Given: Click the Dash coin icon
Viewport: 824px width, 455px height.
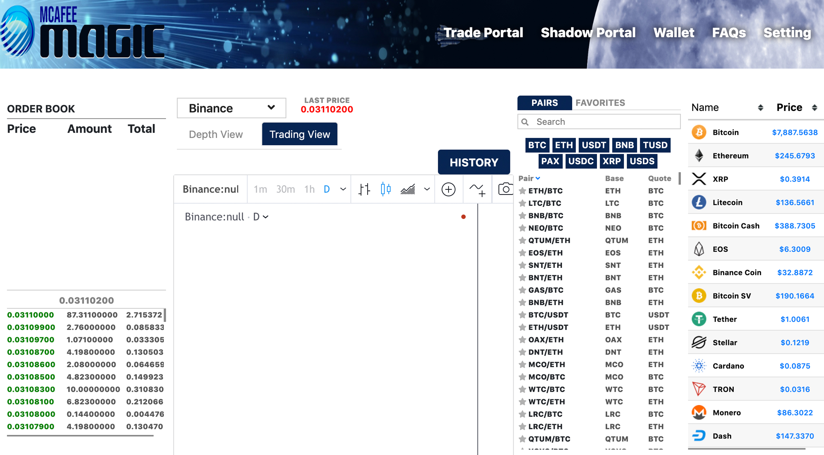Looking at the screenshot, I should pos(699,435).
